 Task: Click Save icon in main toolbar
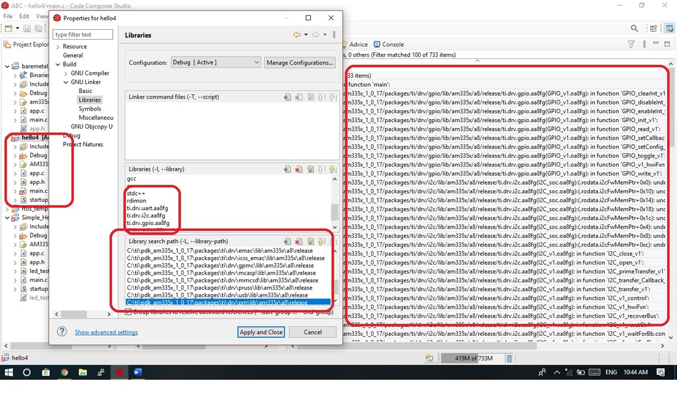[x=27, y=29]
